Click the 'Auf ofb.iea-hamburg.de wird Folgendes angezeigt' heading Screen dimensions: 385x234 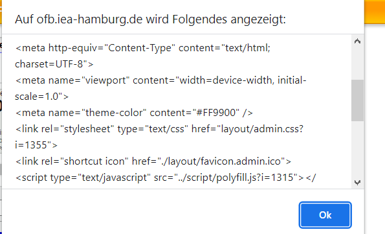(x=150, y=19)
